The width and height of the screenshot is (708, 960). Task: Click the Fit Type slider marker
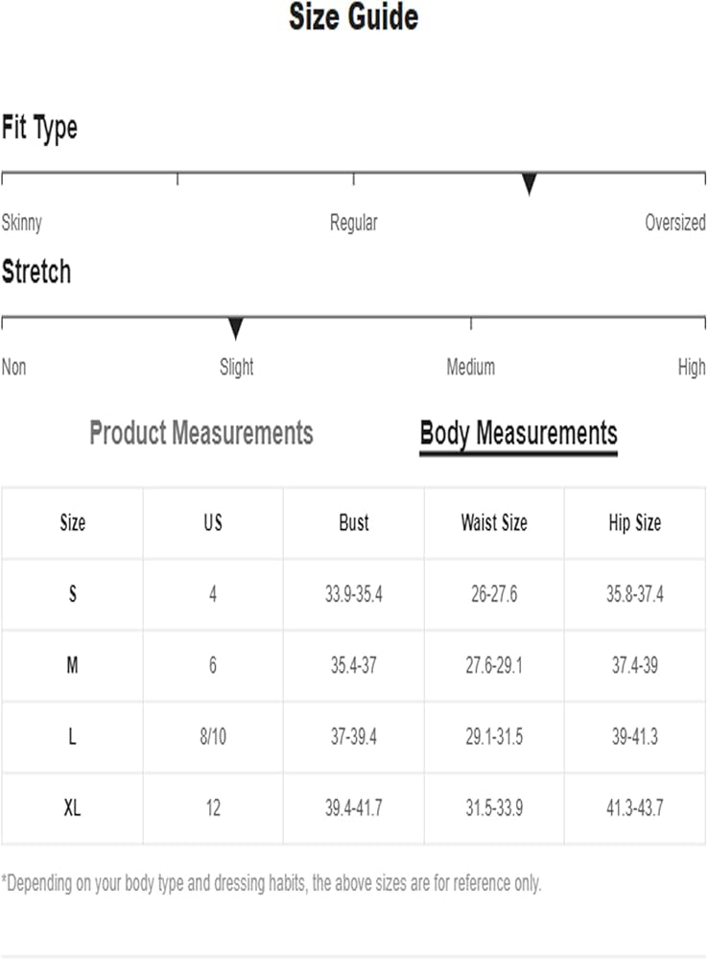click(529, 184)
